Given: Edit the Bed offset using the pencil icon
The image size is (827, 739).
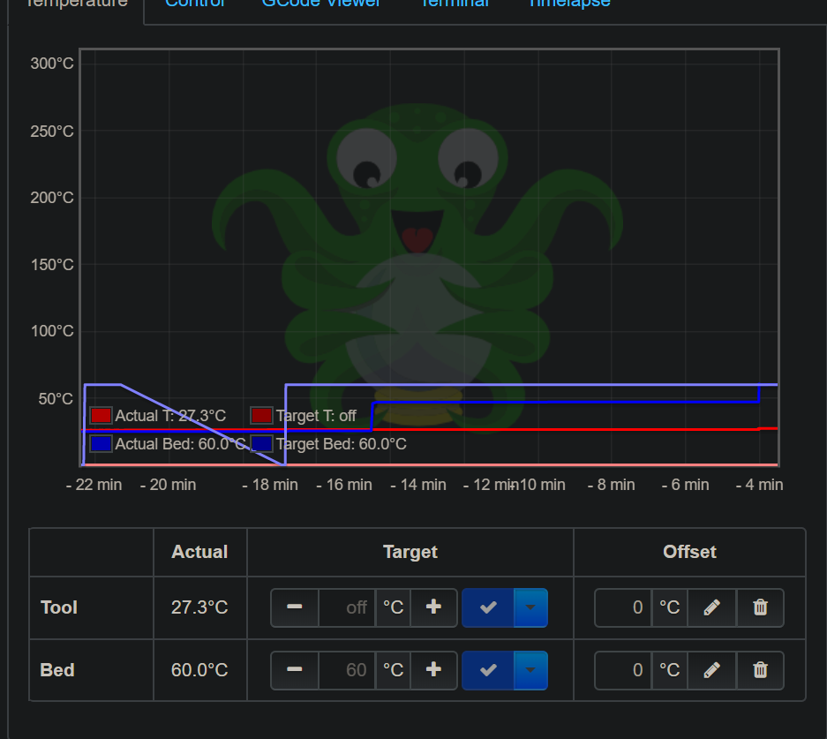Looking at the screenshot, I should coord(711,670).
